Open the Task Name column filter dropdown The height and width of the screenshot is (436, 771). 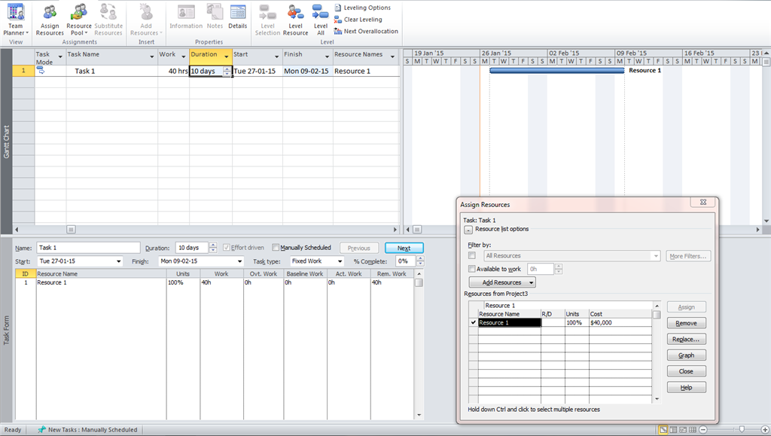coord(151,57)
